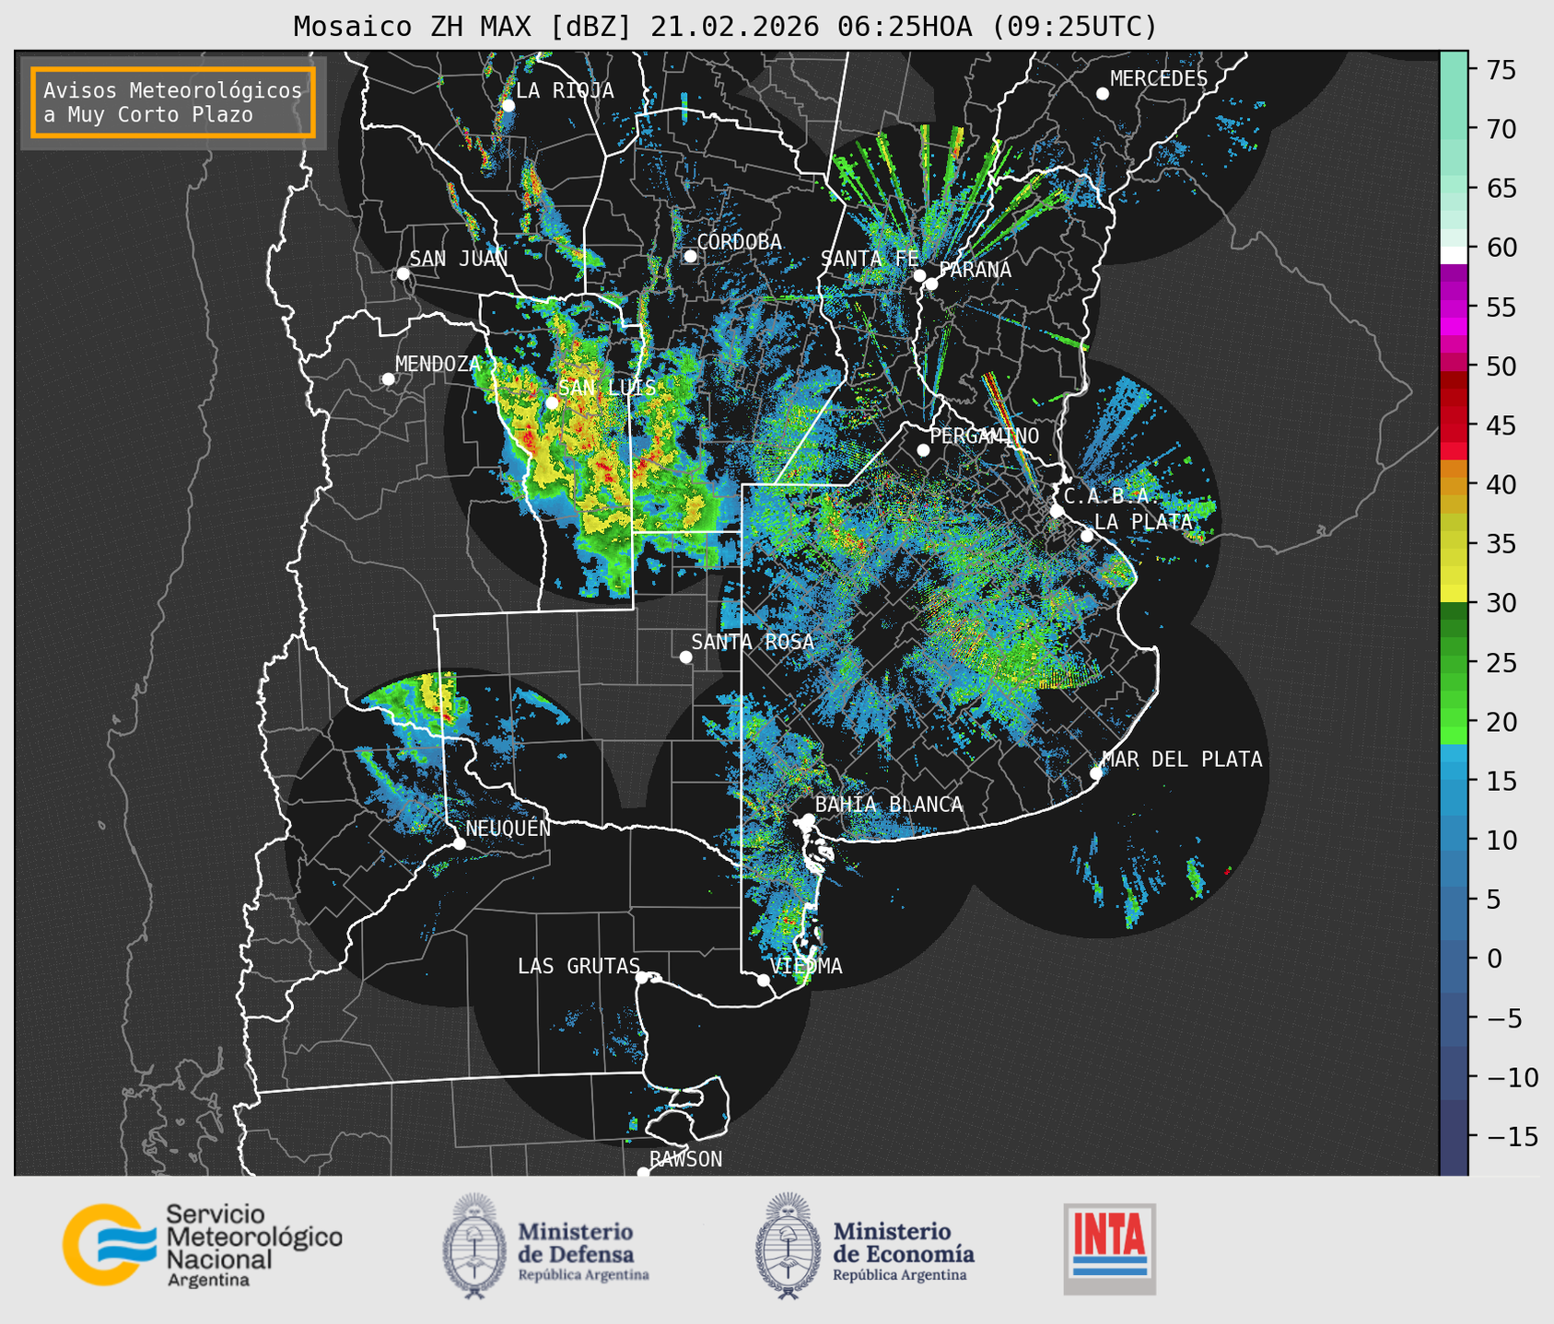Click the La Rioja city label
This screenshot has height=1324, width=1554.
point(565,90)
